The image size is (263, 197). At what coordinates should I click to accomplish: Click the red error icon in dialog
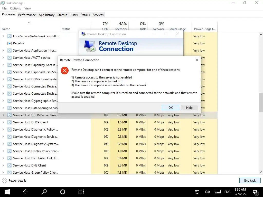pyautogui.click(x=64, y=71)
